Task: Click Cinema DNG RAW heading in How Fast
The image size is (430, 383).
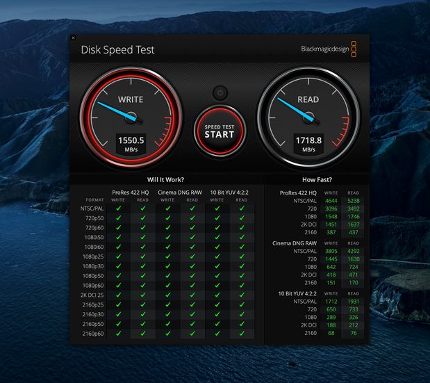Action: tap(295, 243)
